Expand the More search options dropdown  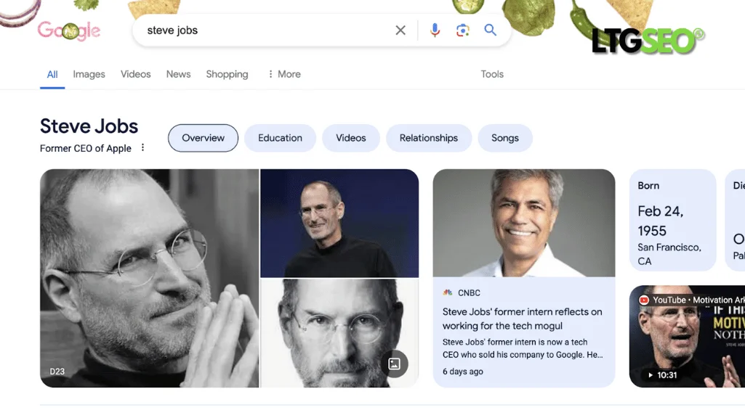click(x=283, y=74)
